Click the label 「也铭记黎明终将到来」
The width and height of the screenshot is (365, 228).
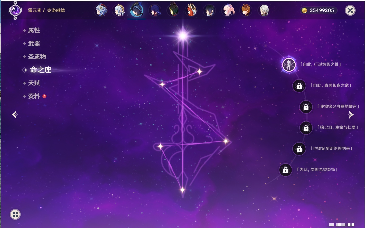click(331, 148)
